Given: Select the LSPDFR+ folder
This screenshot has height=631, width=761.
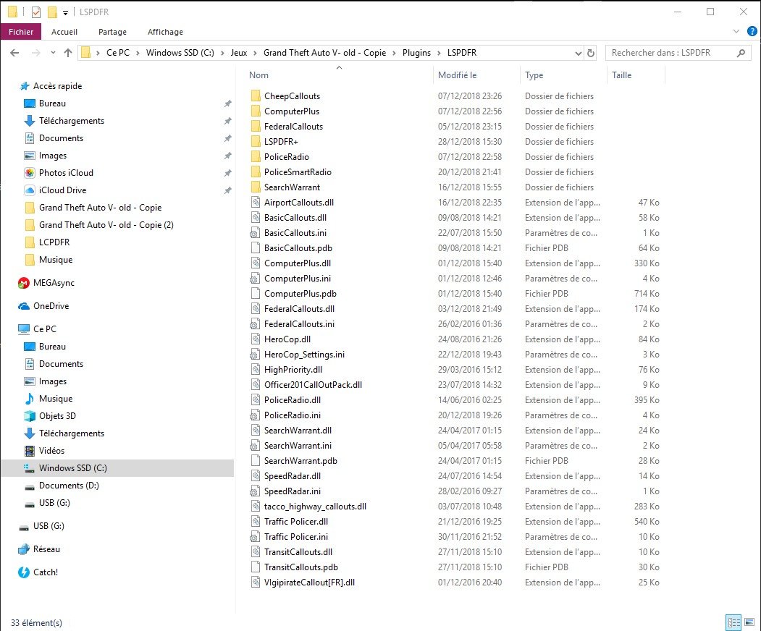Looking at the screenshot, I should [x=281, y=142].
